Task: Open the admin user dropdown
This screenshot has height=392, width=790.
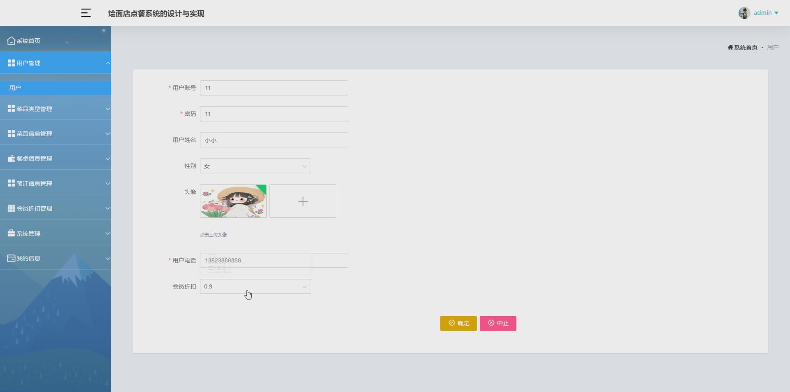Action: [x=766, y=13]
